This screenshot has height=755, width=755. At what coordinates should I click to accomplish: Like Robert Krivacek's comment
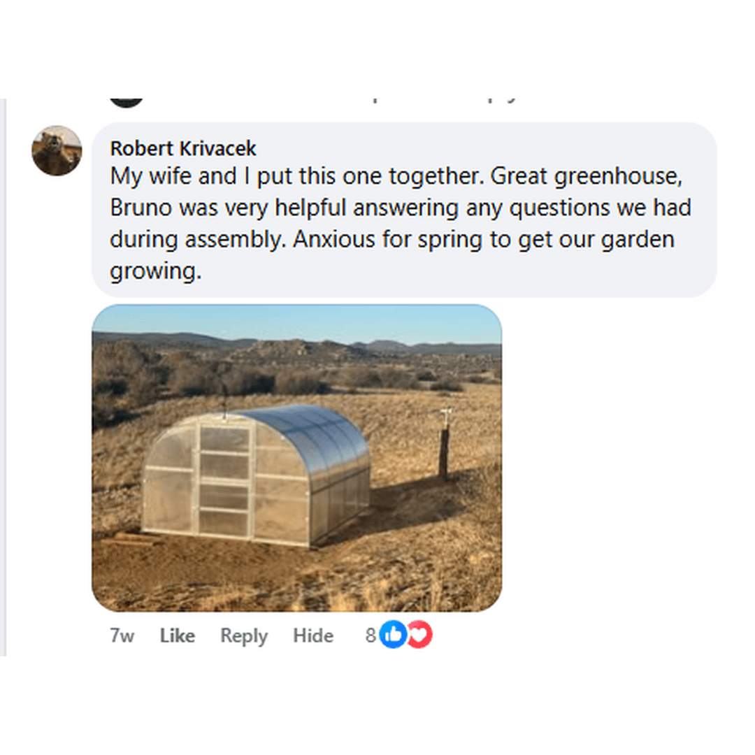[177, 635]
